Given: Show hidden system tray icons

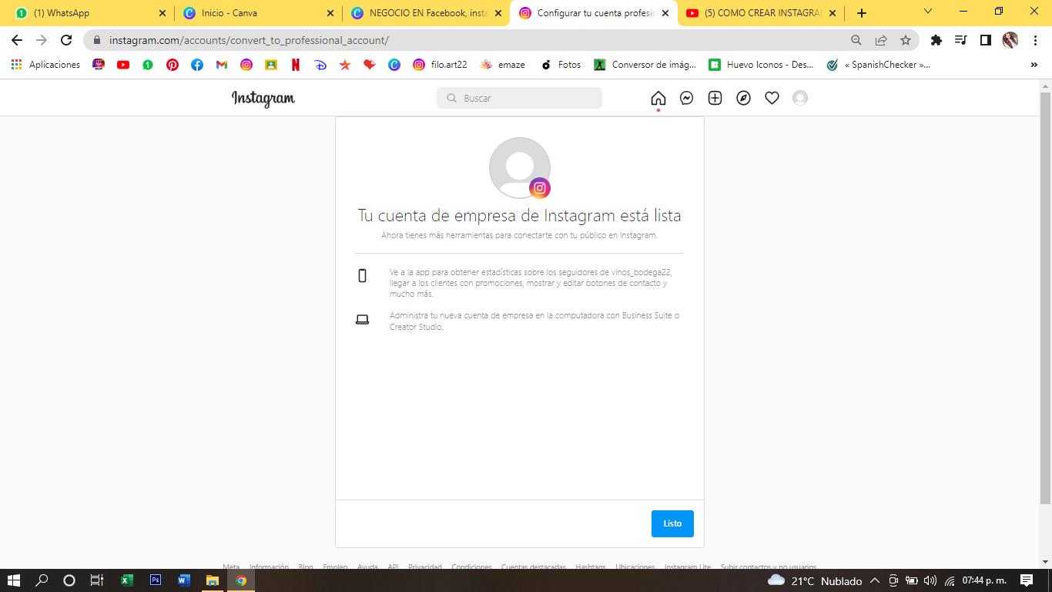Looking at the screenshot, I should [x=875, y=580].
